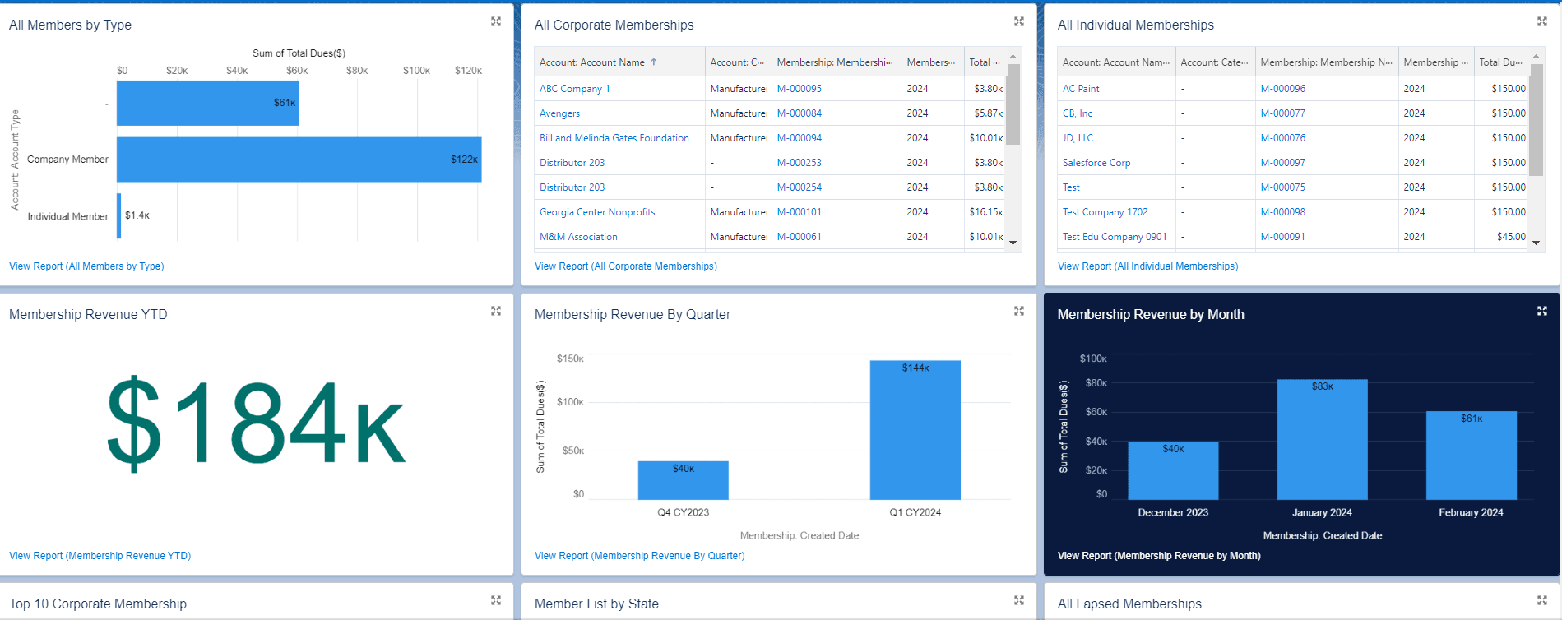Open View Report (All Corporate Memberships)
The image size is (1562, 620).
coord(626,266)
